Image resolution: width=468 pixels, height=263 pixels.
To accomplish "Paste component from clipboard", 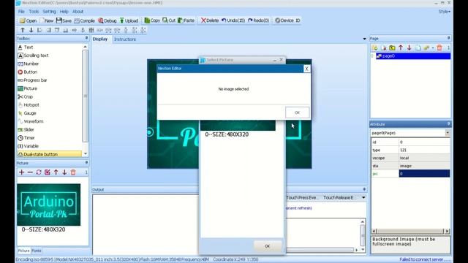I will pos(186,20).
